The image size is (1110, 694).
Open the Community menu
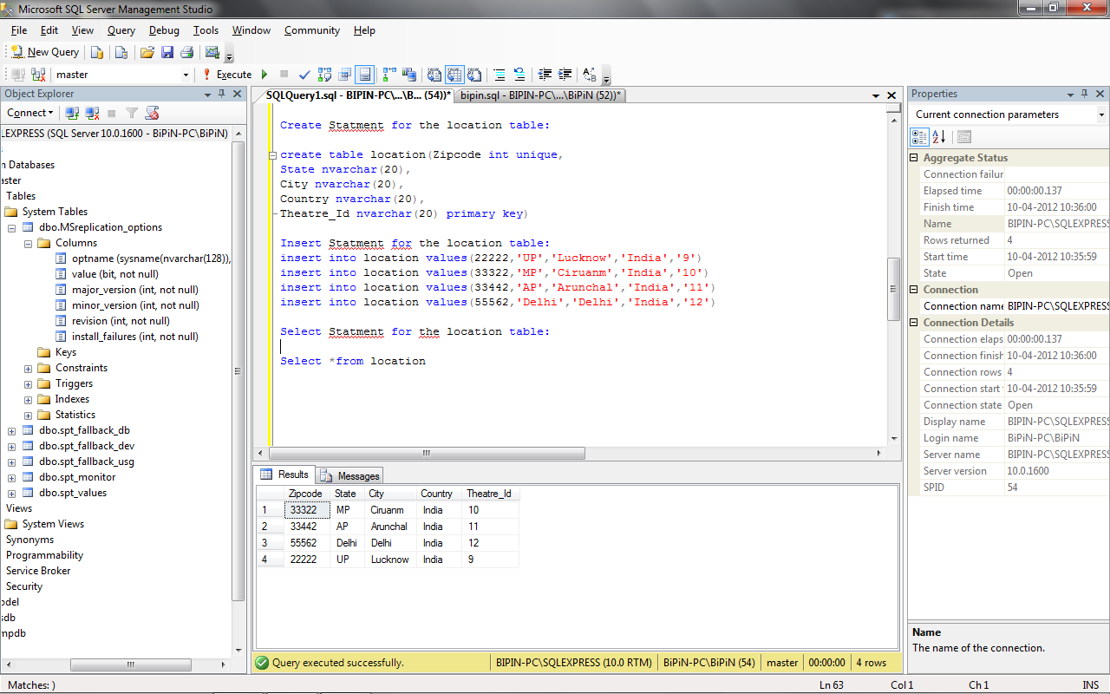coord(311,30)
